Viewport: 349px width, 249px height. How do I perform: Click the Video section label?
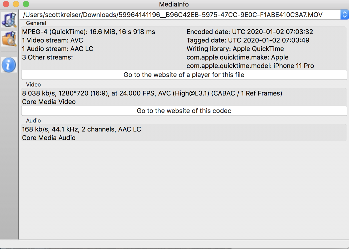33,85
